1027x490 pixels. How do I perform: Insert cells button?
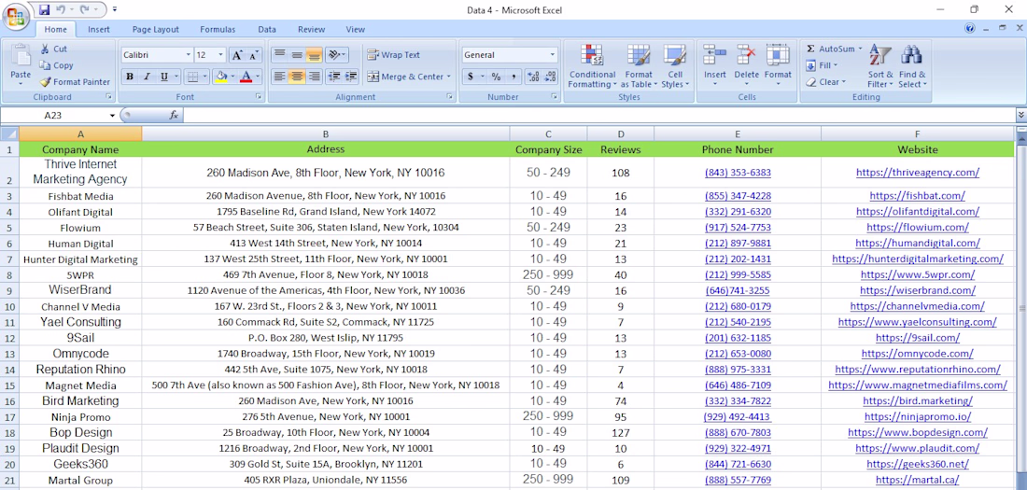click(x=714, y=65)
